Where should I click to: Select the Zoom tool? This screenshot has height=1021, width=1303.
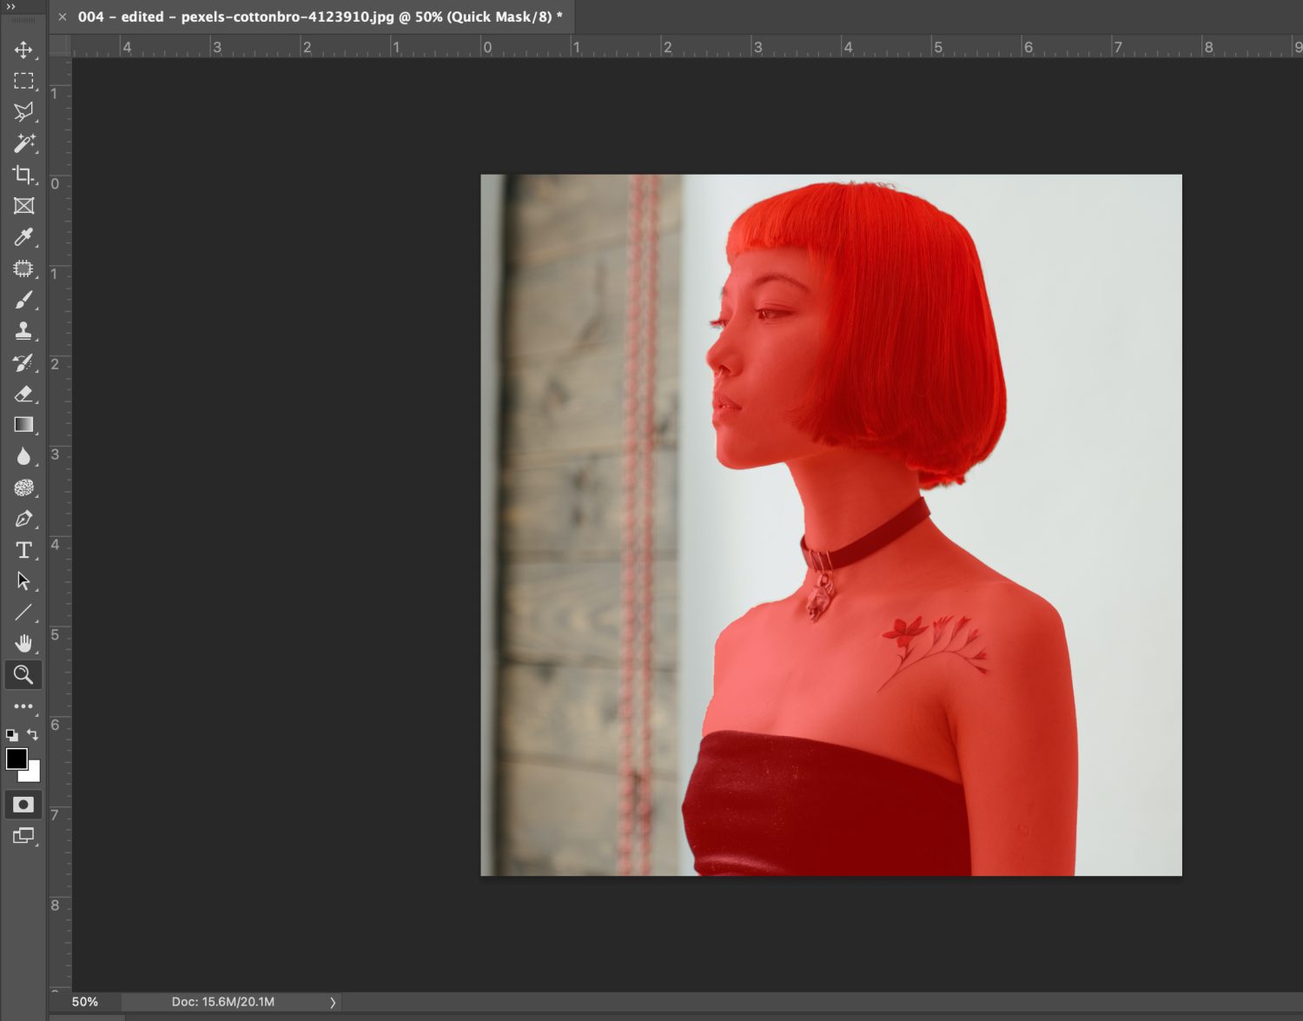click(x=23, y=674)
